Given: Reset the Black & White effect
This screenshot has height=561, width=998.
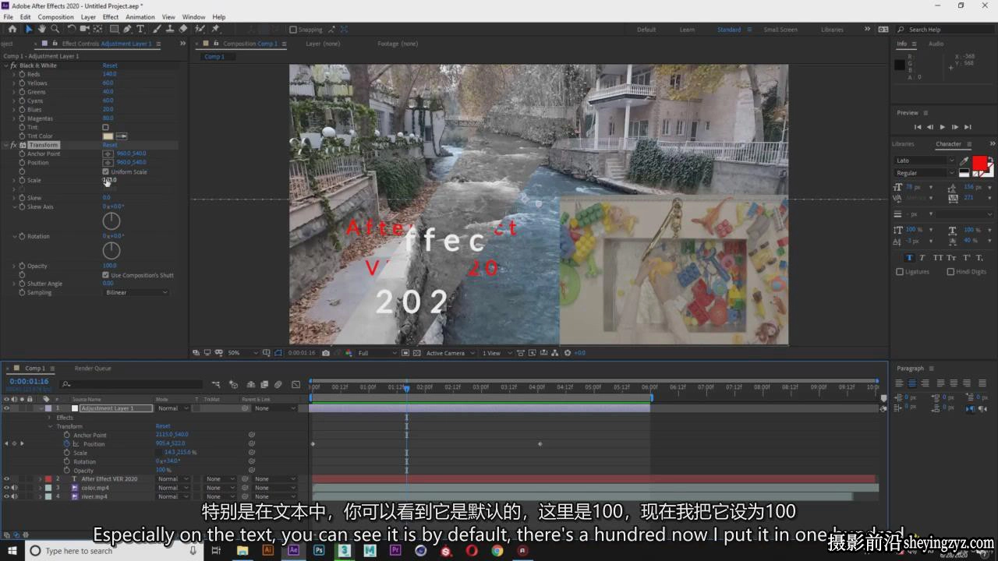Looking at the screenshot, I should tap(110, 65).
